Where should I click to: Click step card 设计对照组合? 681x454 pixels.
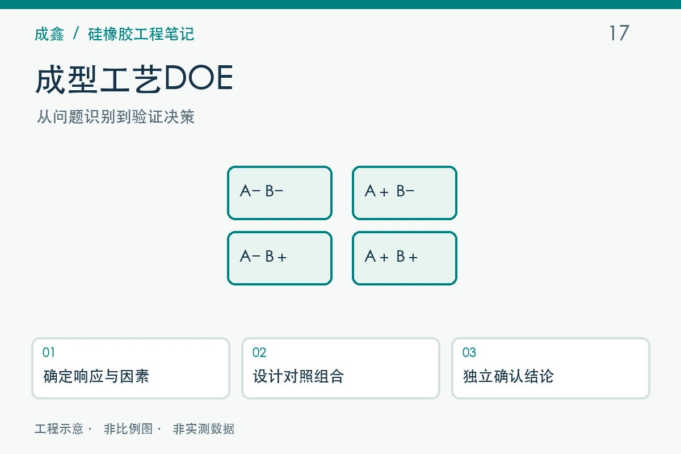coord(340,368)
